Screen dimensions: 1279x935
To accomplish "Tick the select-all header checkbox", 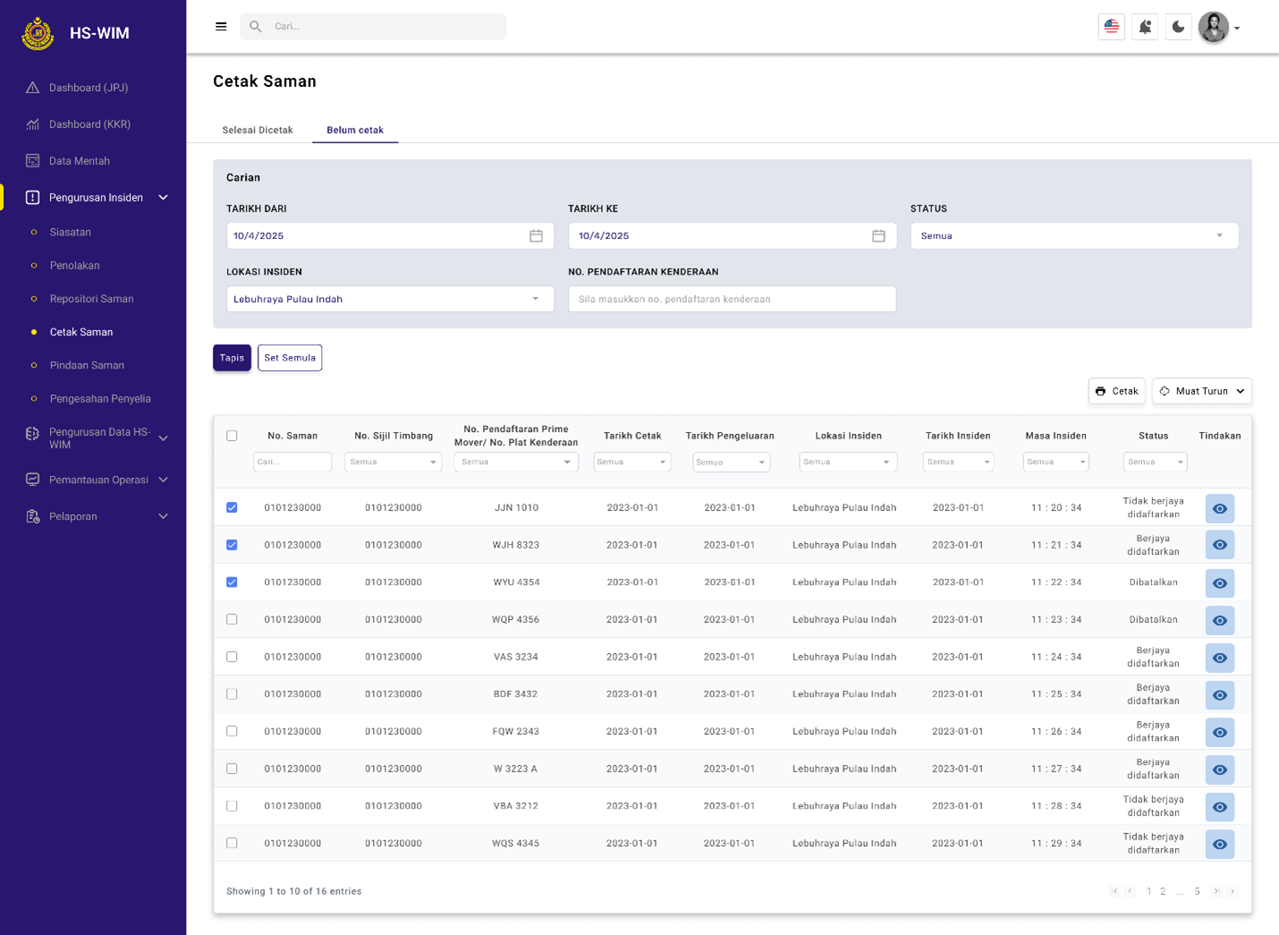I will [x=232, y=436].
